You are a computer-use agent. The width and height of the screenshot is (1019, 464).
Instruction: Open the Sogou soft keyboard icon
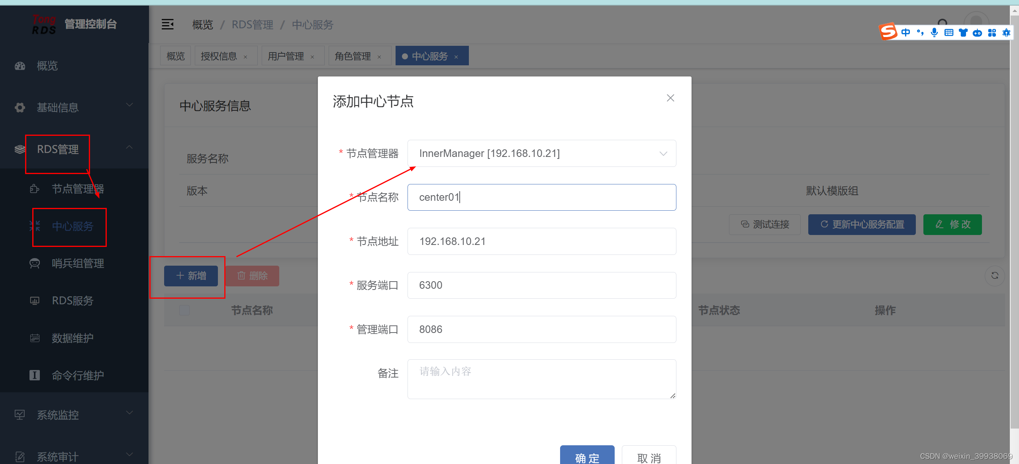(949, 33)
